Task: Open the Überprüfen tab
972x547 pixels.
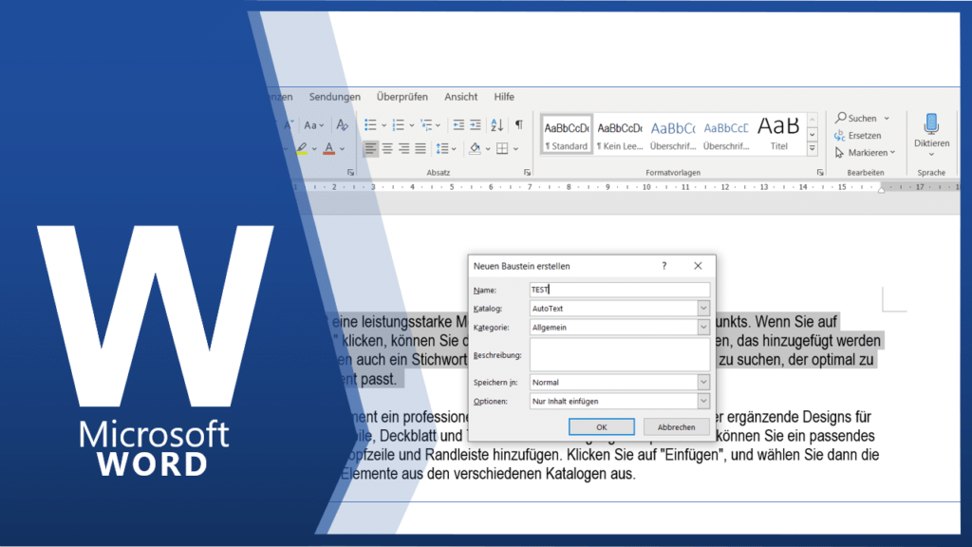Action: point(402,97)
